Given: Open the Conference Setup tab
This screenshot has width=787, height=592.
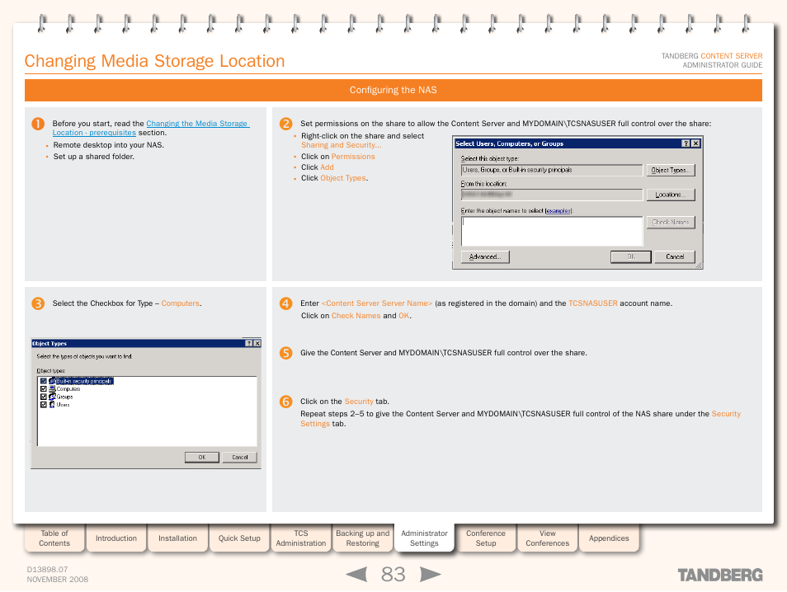Looking at the screenshot, I should click(x=486, y=538).
